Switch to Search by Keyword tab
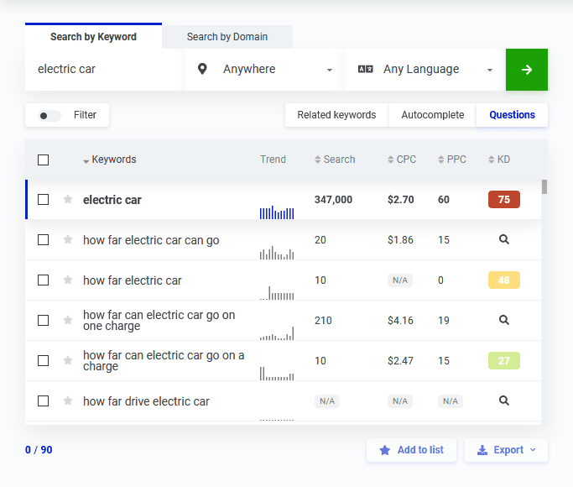Screen dimensions: 573x487 click(94, 37)
